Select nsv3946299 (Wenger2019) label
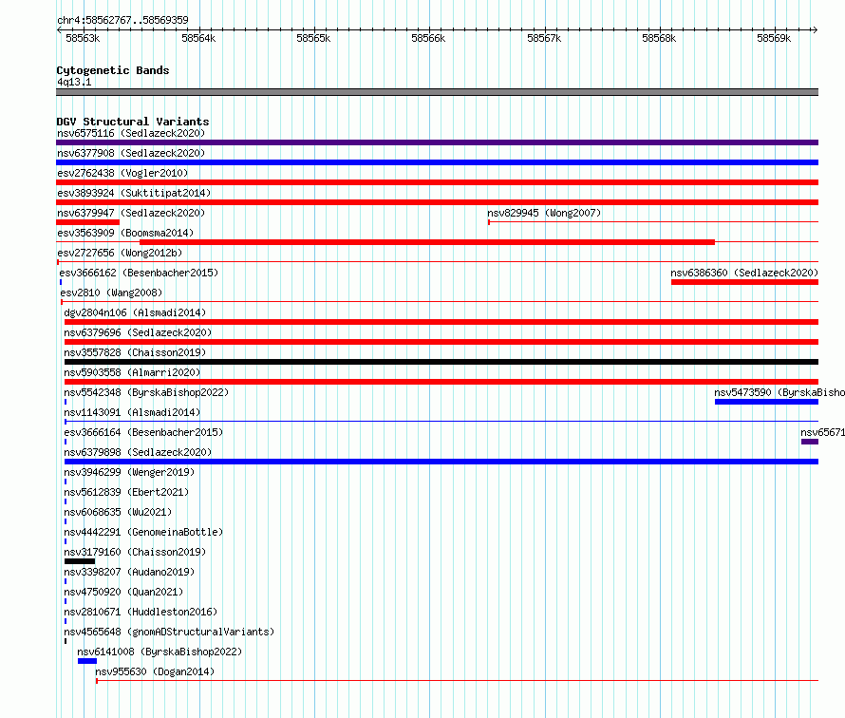The width and height of the screenshot is (845, 718). pos(129,472)
